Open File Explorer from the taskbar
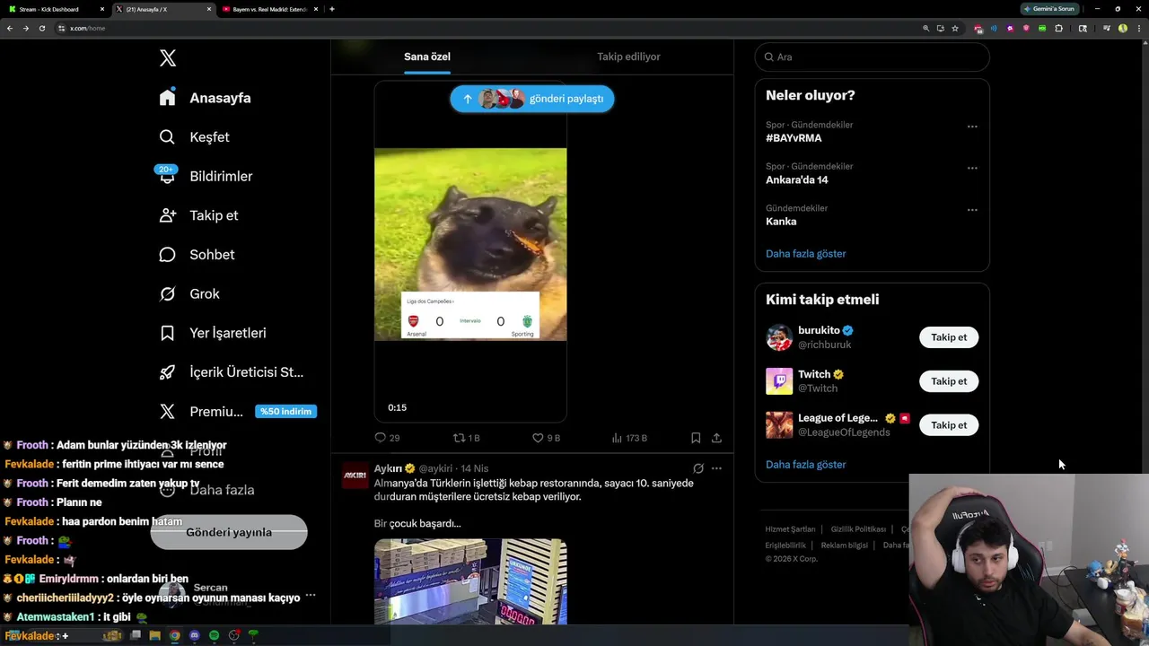 click(154, 635)
